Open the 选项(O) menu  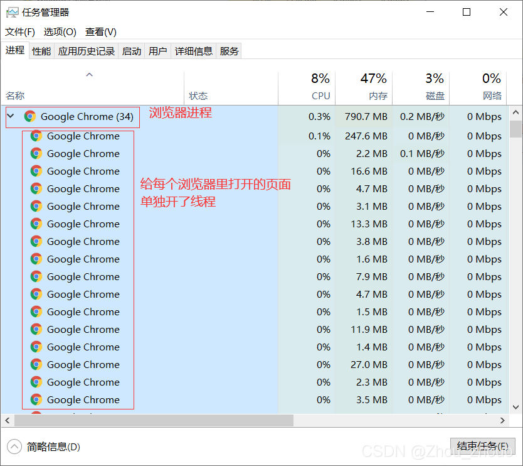[x=60, y=32]
